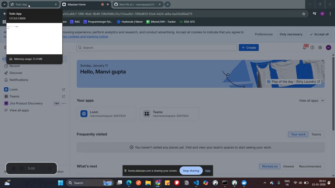The width and height of the screenshot is (335, 188).
Task: Open Loom in the sidebar
Action: [14, 89]
